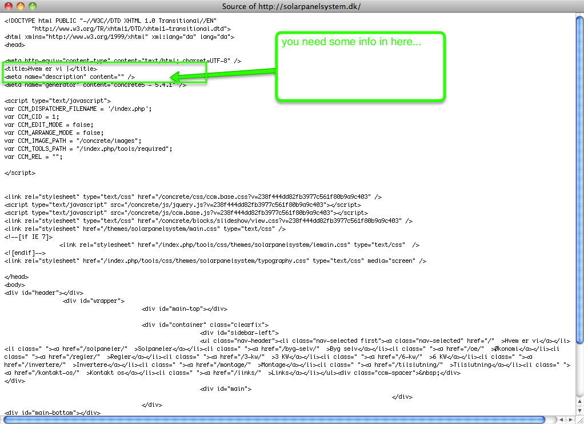Click the xhtml1-transitional.dtd URL line
This screenshot has height=424, width=584.
click(x=131, y=29)
